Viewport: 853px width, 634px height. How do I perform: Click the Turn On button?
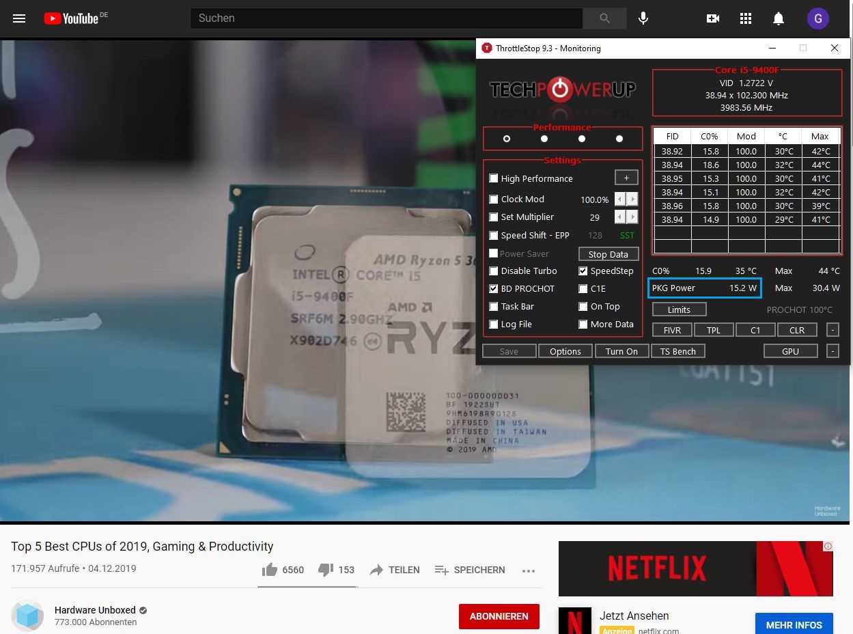point(621,351)
